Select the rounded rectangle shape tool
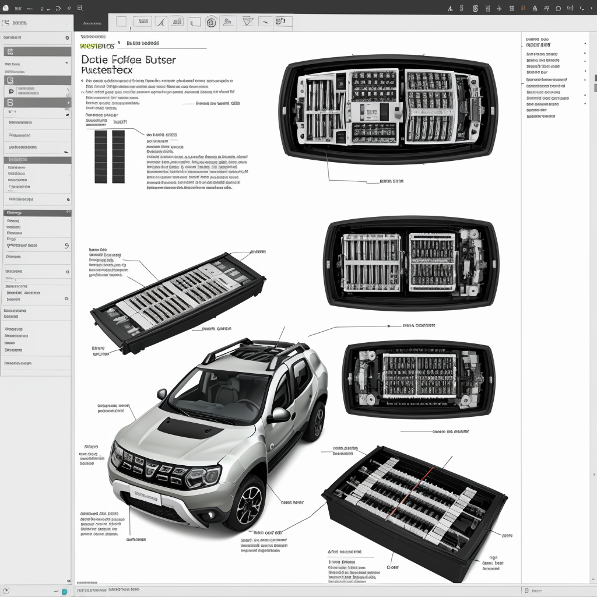Image resolution: width=597 pixels, height=597 pixels. [195, 22]
